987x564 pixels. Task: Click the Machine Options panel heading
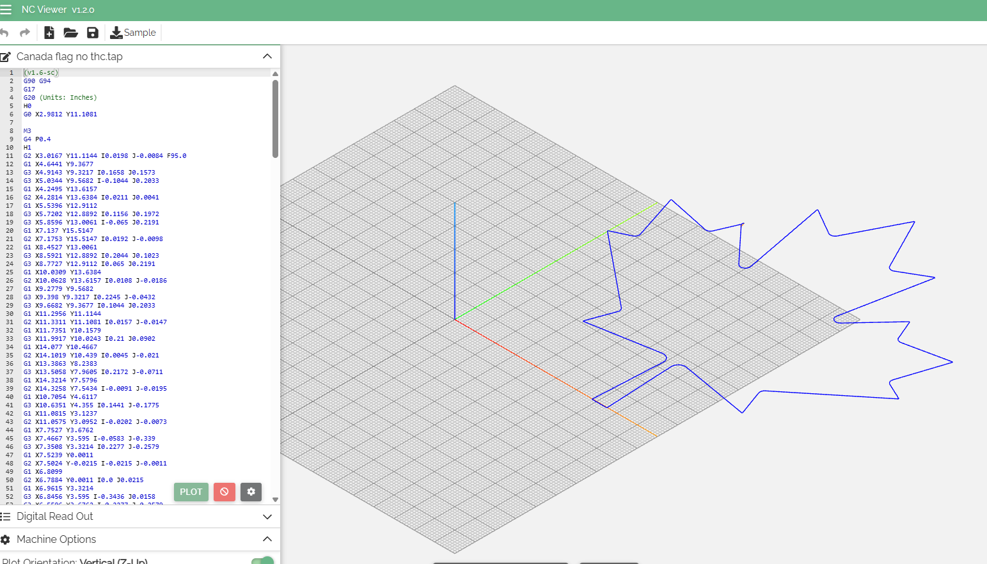tap(56, 539)
